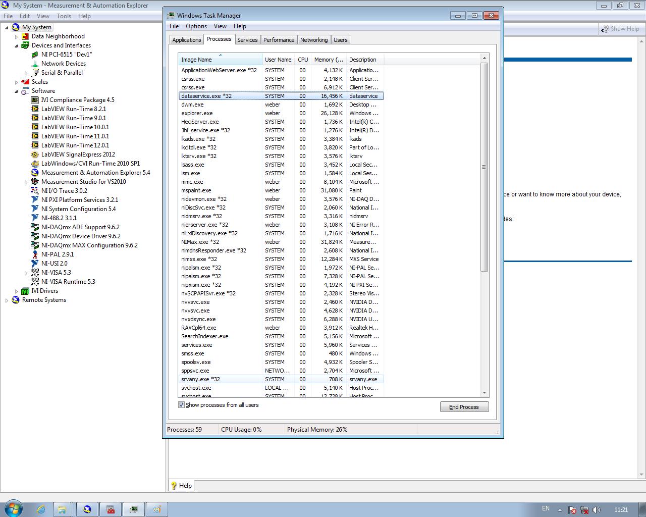The image size is (646, 517).
Task: Click the NI-PAL 2.9.1 icon
Action: pyautogui.click(x=35, y=254)
